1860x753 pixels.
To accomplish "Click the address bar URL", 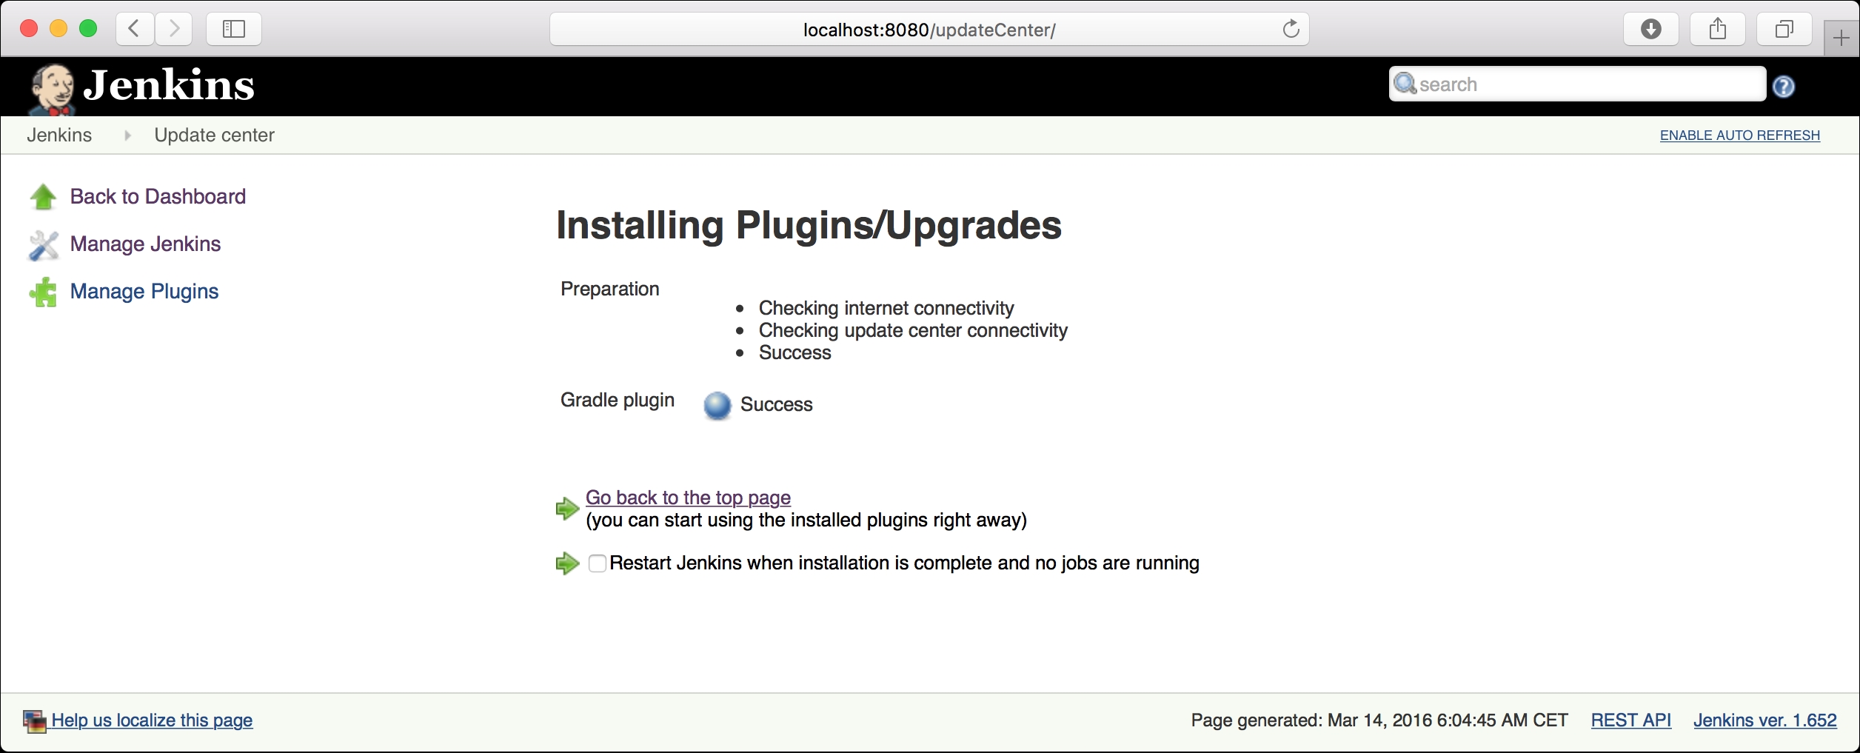I will click(x=929, y=30).
